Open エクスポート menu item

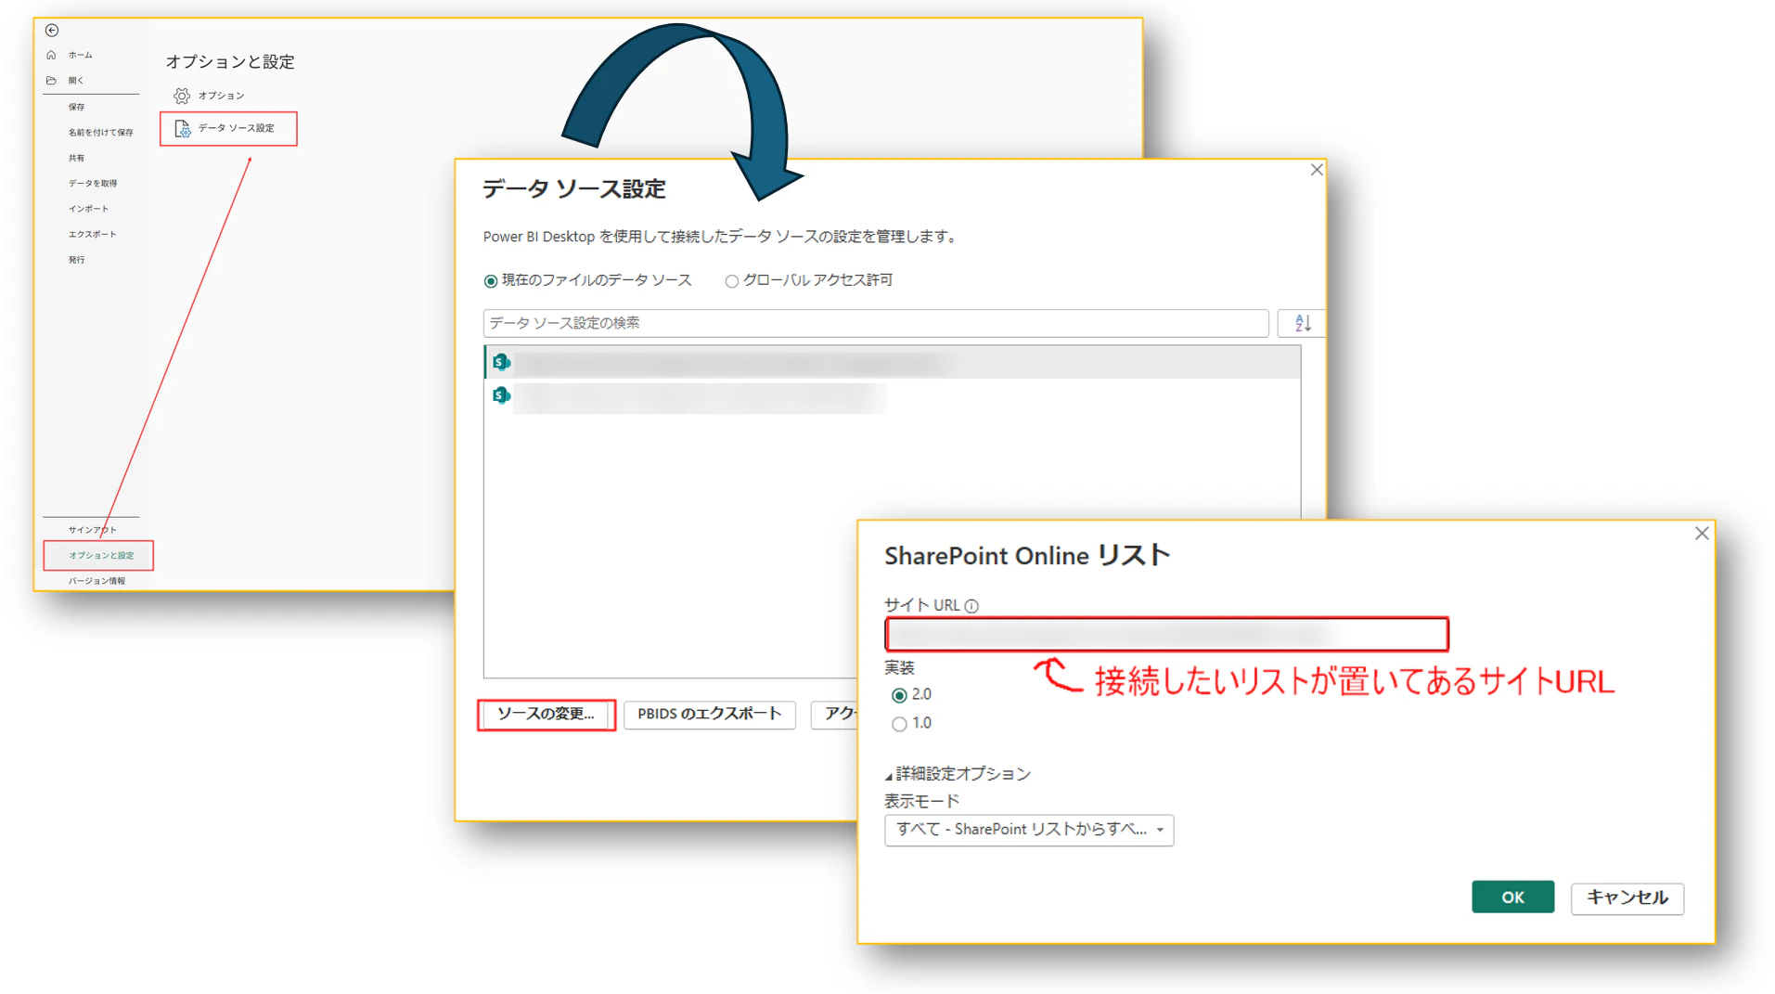(x=93, y=235)
